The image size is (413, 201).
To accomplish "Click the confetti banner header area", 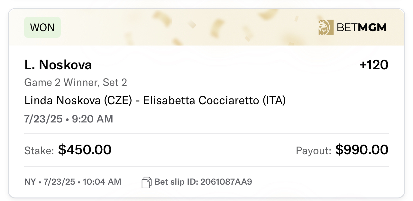I will 206,27.
